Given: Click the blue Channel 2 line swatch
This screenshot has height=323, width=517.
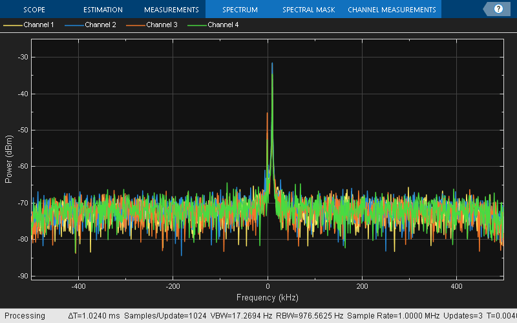Looking at the screenshot, I should click(74, 25).
